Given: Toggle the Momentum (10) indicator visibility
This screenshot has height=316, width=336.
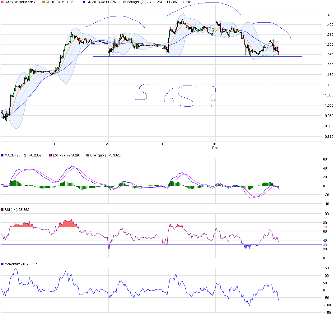Looking at the screenshot, I should pos(2,263).
